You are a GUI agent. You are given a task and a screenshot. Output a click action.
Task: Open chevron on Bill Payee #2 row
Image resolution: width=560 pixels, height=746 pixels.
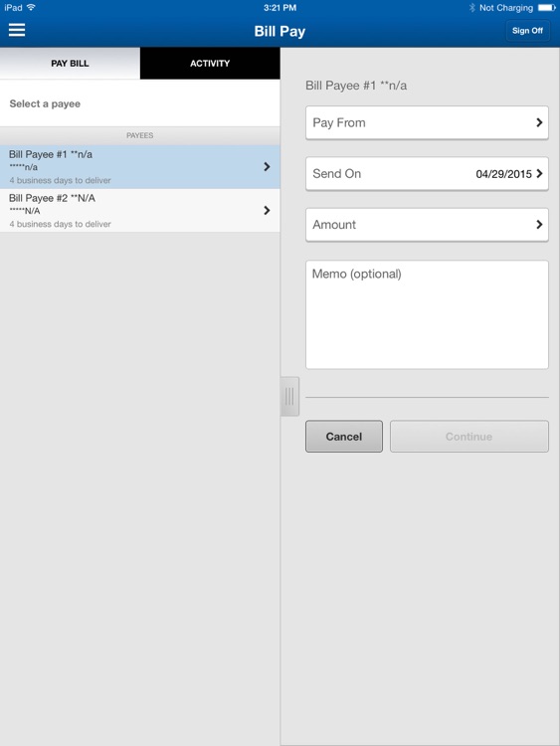coord(267,210)
